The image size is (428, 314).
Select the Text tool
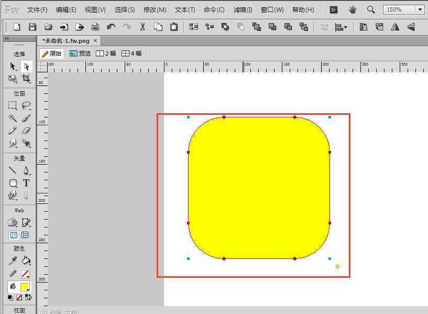coord(26,183)
